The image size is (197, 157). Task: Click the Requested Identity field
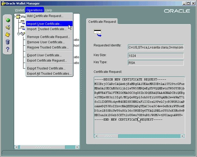coord(156,47)
